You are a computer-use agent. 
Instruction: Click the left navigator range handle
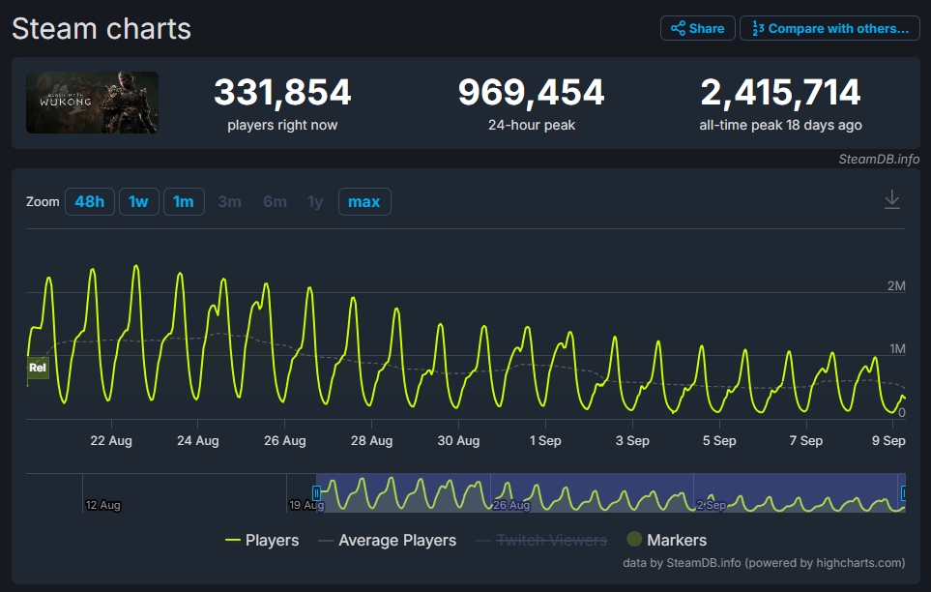[316, 493]
